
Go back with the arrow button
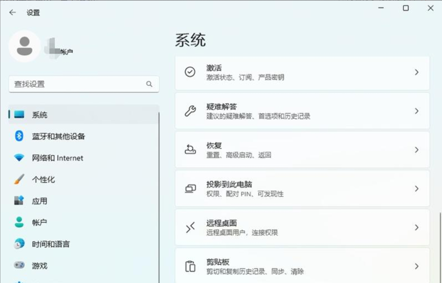tap(12, 12)
